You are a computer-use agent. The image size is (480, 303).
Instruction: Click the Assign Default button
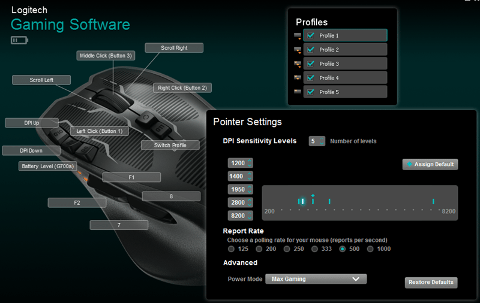coord(430,164)
